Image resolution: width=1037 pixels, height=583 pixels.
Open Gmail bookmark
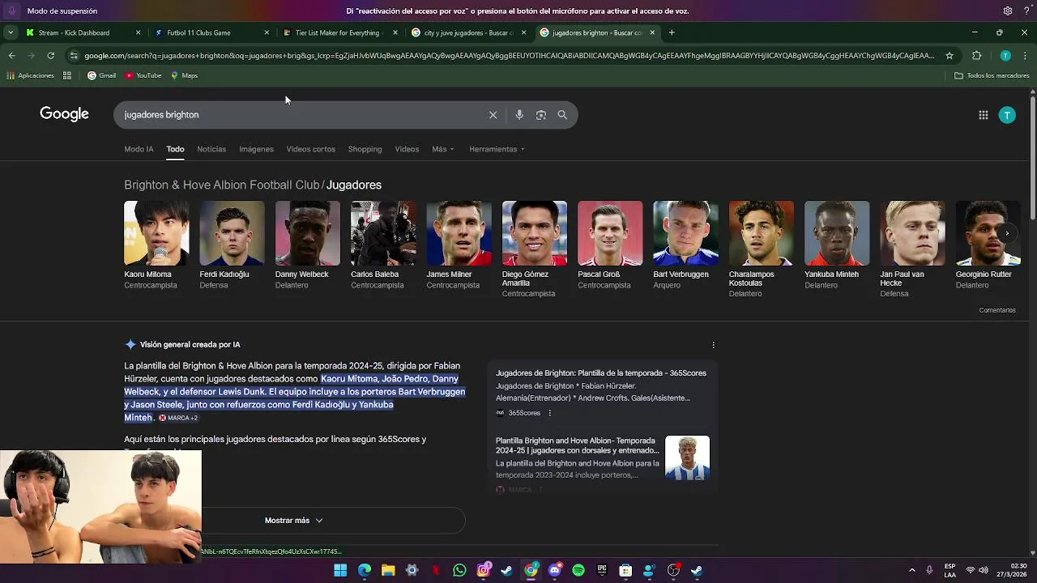click(x=101, y=75)
